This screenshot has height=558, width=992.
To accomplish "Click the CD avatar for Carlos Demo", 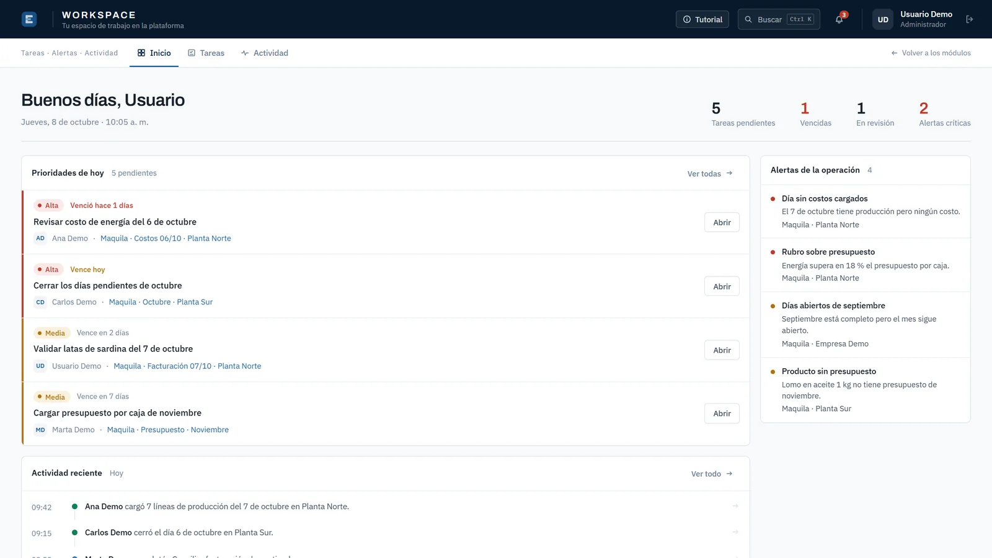I will (x=40, y=302).
